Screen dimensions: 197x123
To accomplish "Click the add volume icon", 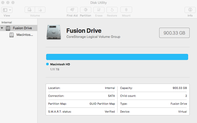I will point(30,10).
